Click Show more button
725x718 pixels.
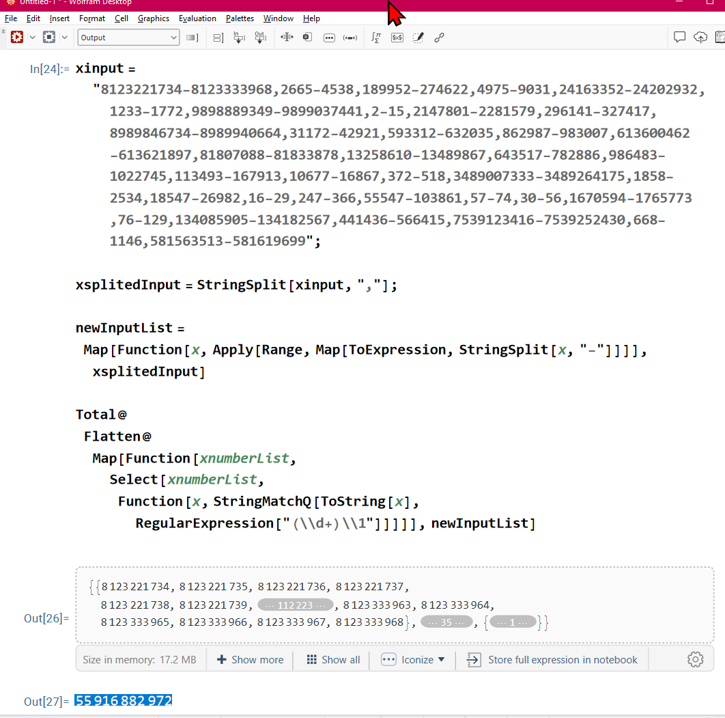pos(250,659)
